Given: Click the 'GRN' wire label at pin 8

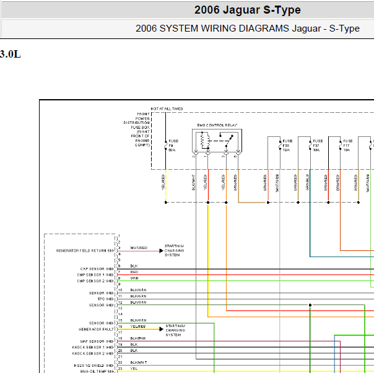Looking at the screenshot, I should click(134, 278).
